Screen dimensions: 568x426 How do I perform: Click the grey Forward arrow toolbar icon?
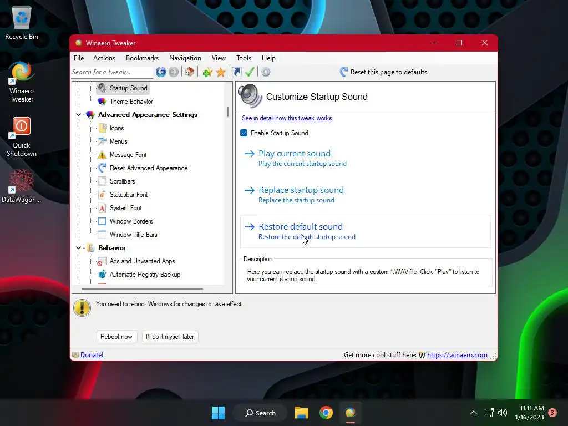pyautogui.click(x=174, y=72)
